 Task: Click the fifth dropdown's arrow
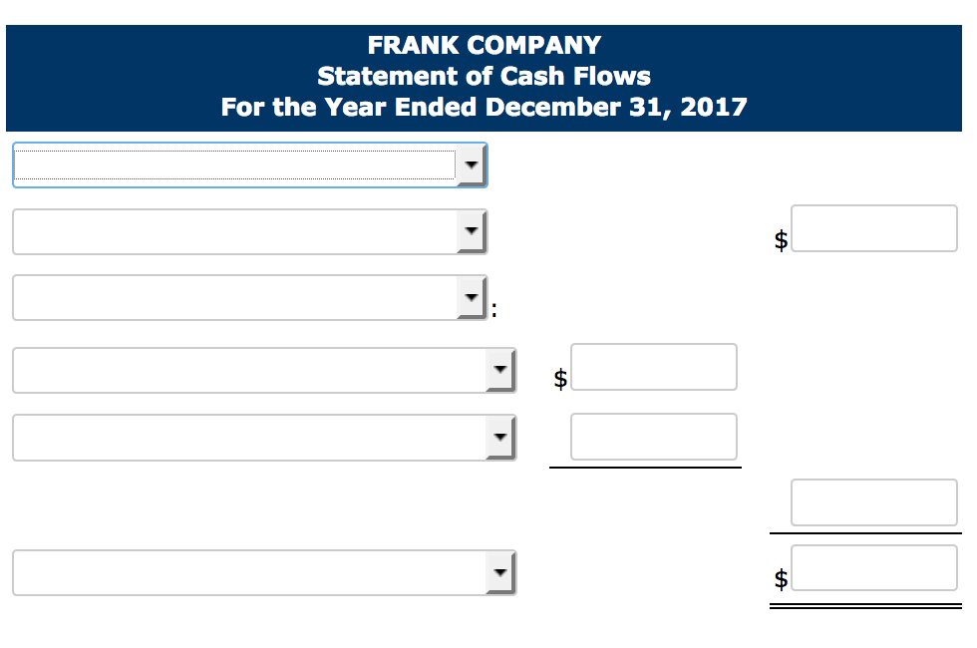[x=498, y=437]
